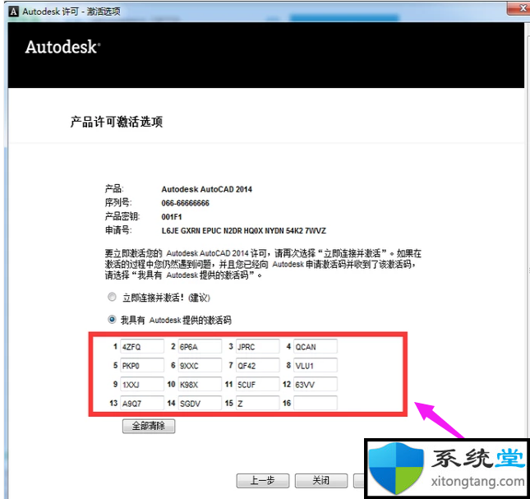Click the product name Autodesk AutoCAD 2014
Screen dimensions: 530x499
pyautogui.click(x=206, y=189)
